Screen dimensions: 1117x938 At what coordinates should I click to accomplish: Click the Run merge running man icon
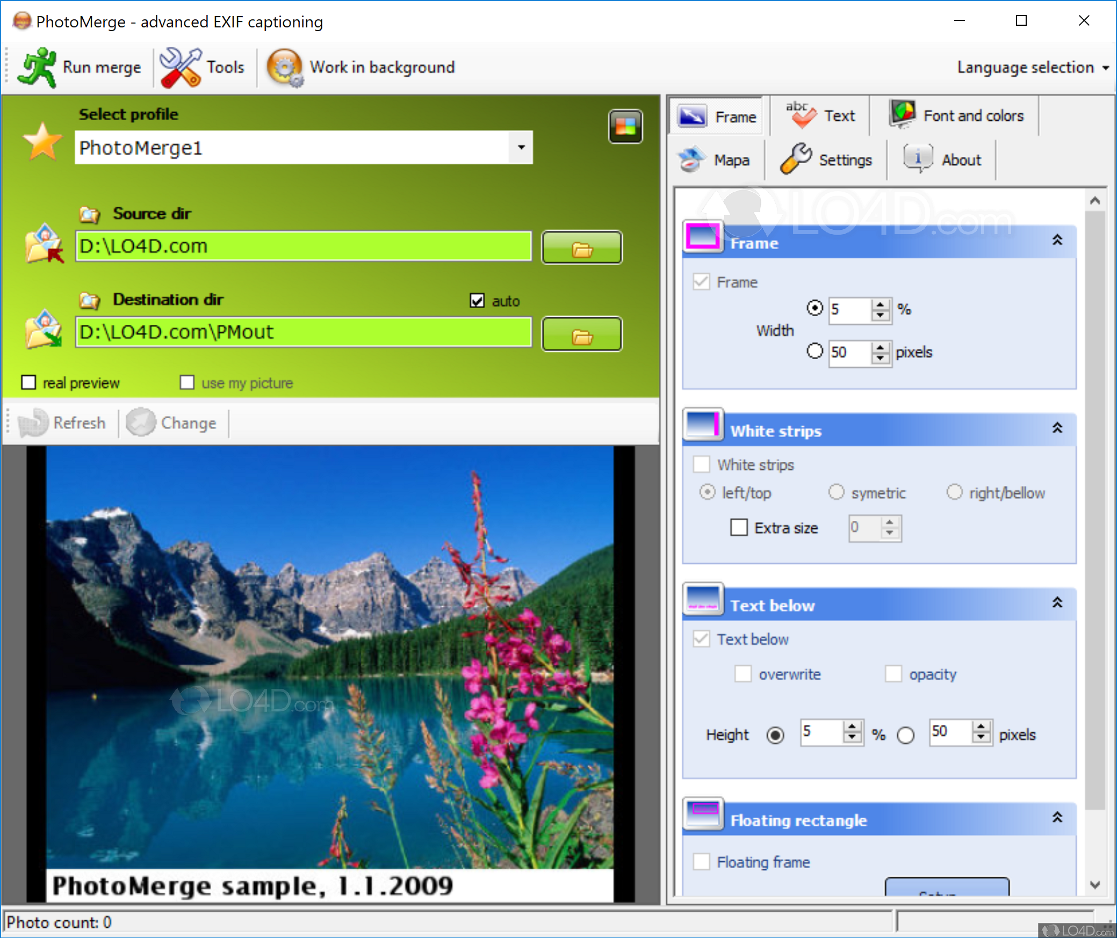click(x=37, y=67)
